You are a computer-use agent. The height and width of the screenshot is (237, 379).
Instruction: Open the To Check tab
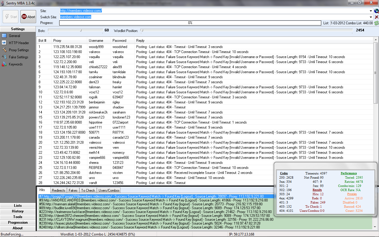click(x=88, y=190)
